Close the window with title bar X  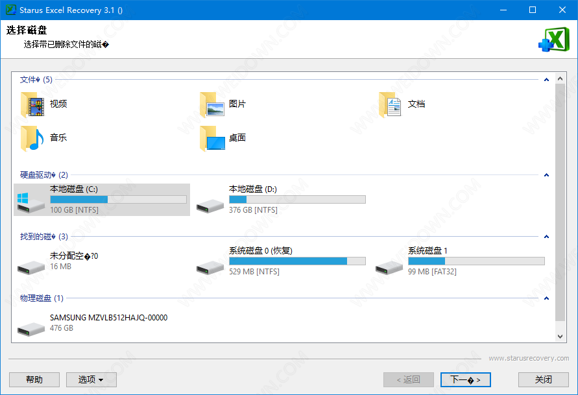562,10
